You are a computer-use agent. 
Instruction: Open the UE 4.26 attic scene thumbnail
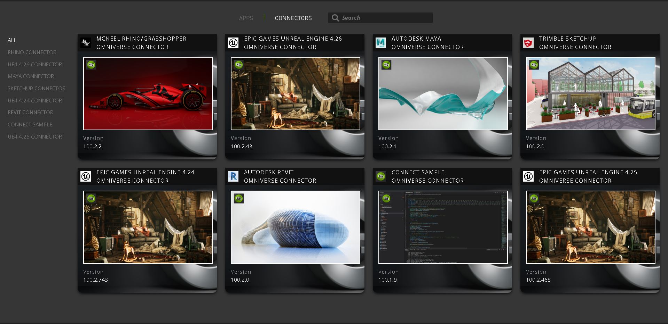(296, 93)
